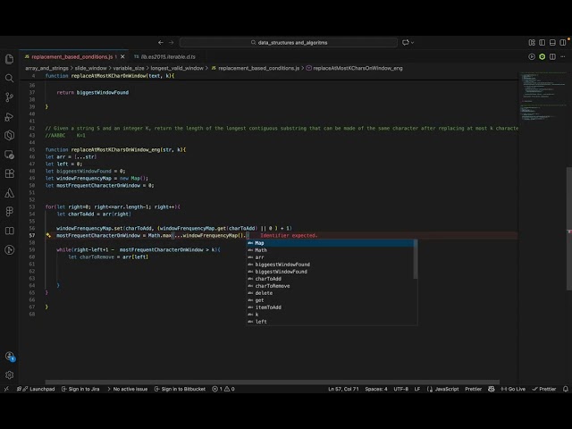
Task: Click Customize Layout icon in title bar
Action: point(532,43)
